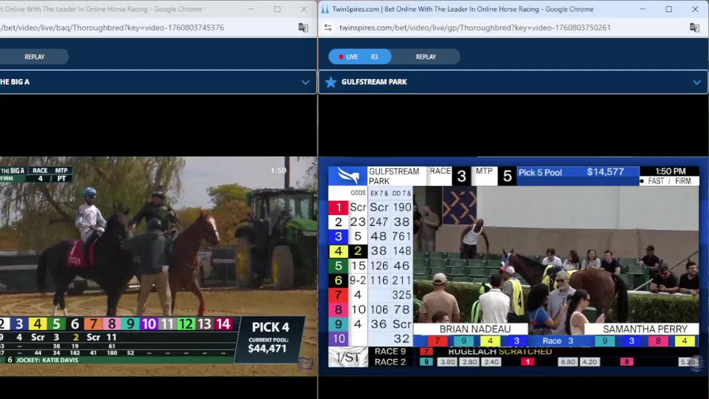Focus the twinspires.com URL in right window
The width and height of the screenshot is (709, 399).
(x=475, y=27)
